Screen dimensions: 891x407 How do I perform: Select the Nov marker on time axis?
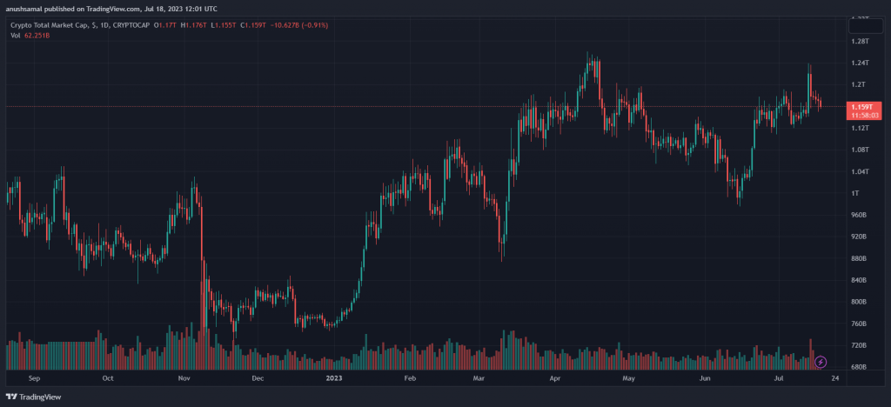184,379
